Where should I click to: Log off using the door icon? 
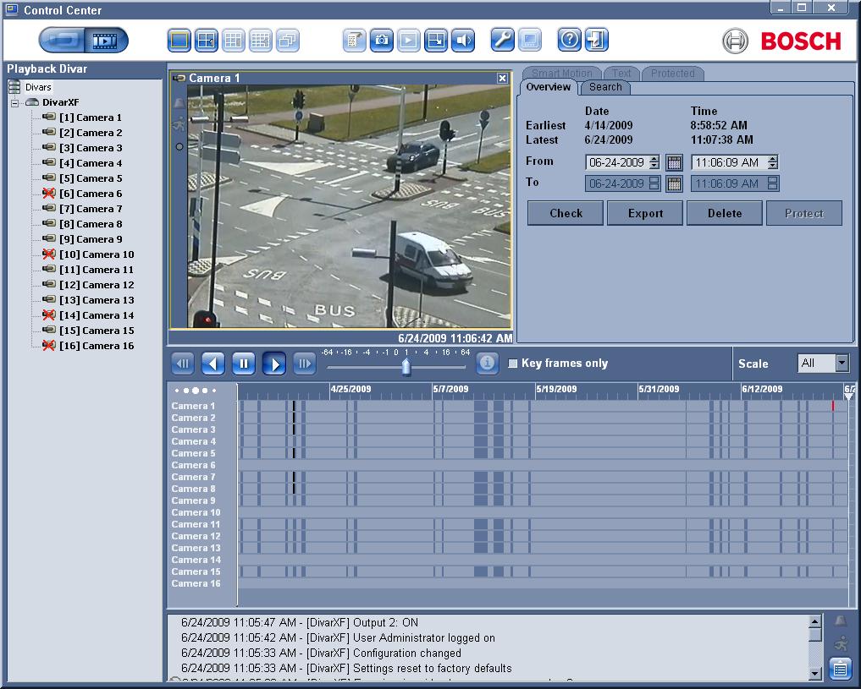[x=596, y=40]
